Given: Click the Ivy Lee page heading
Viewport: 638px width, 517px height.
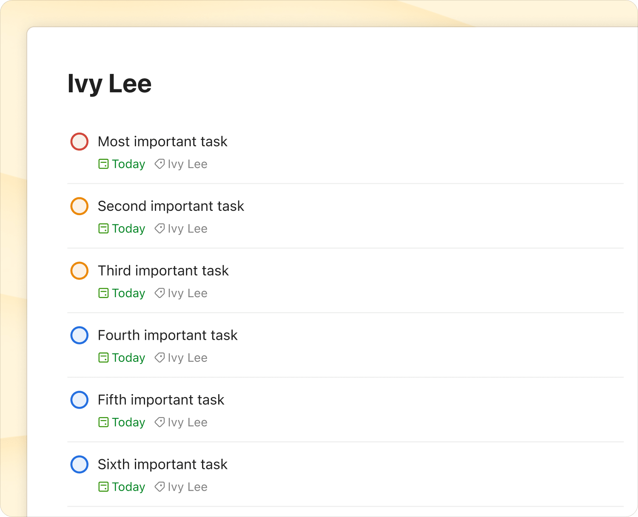Looking at the screenshot, I should (x=109, y=84).
